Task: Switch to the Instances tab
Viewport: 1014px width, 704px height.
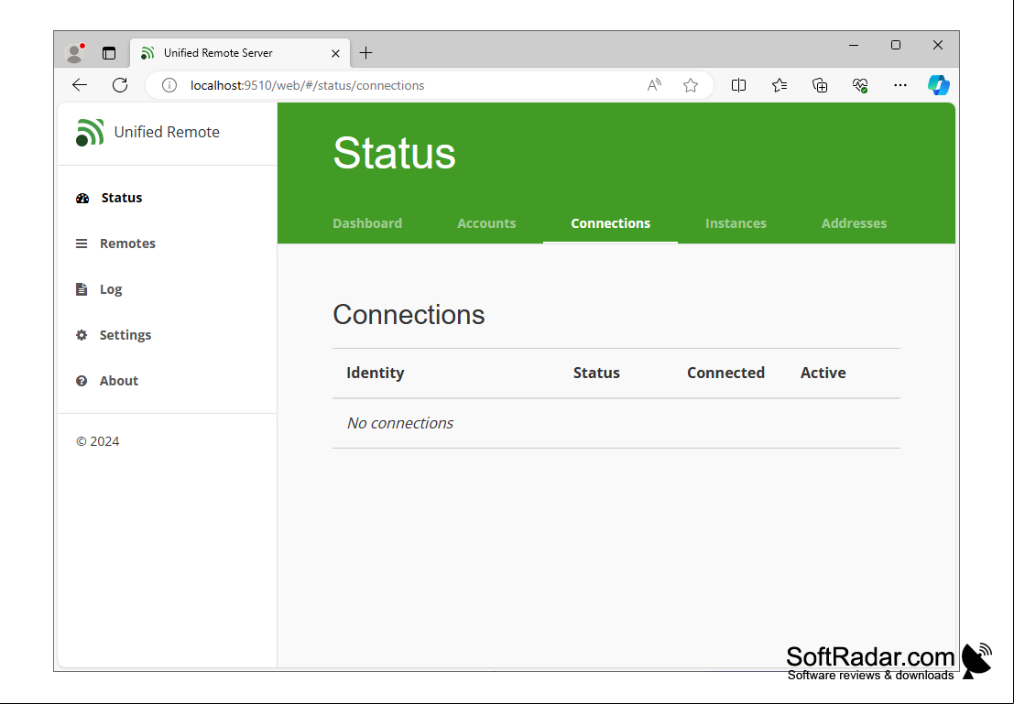Action: [736, 223]
